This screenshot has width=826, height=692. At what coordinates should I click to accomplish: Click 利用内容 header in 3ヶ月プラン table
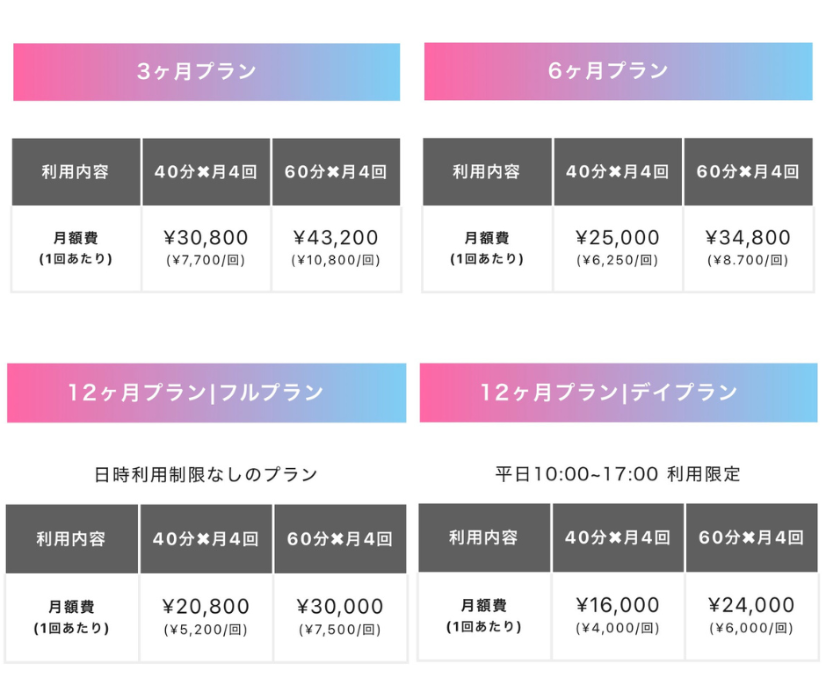pos(76,172)
